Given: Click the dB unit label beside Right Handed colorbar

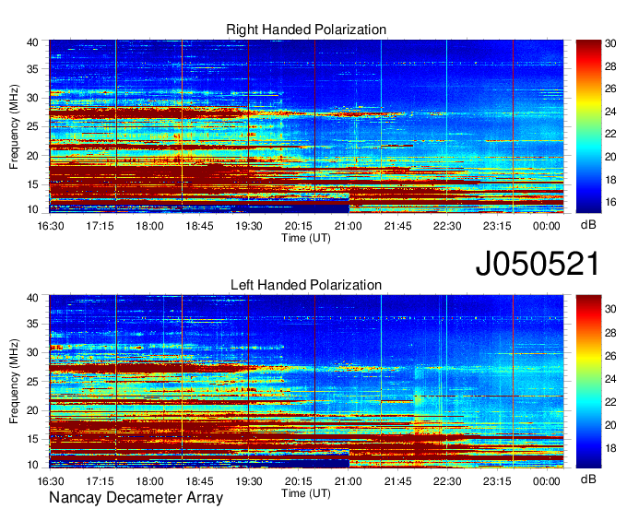Looking at the screenshot, I should (x=588, y=225).
